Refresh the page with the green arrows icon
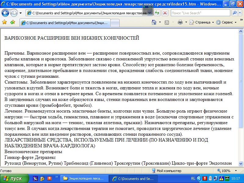 pos(157,13)
